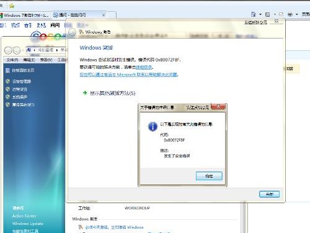Image resolution: width=310 pixels, height=233 pixels.
Task: Open Control Panel Home in the System window sidebar
Action: click(23, 70)
